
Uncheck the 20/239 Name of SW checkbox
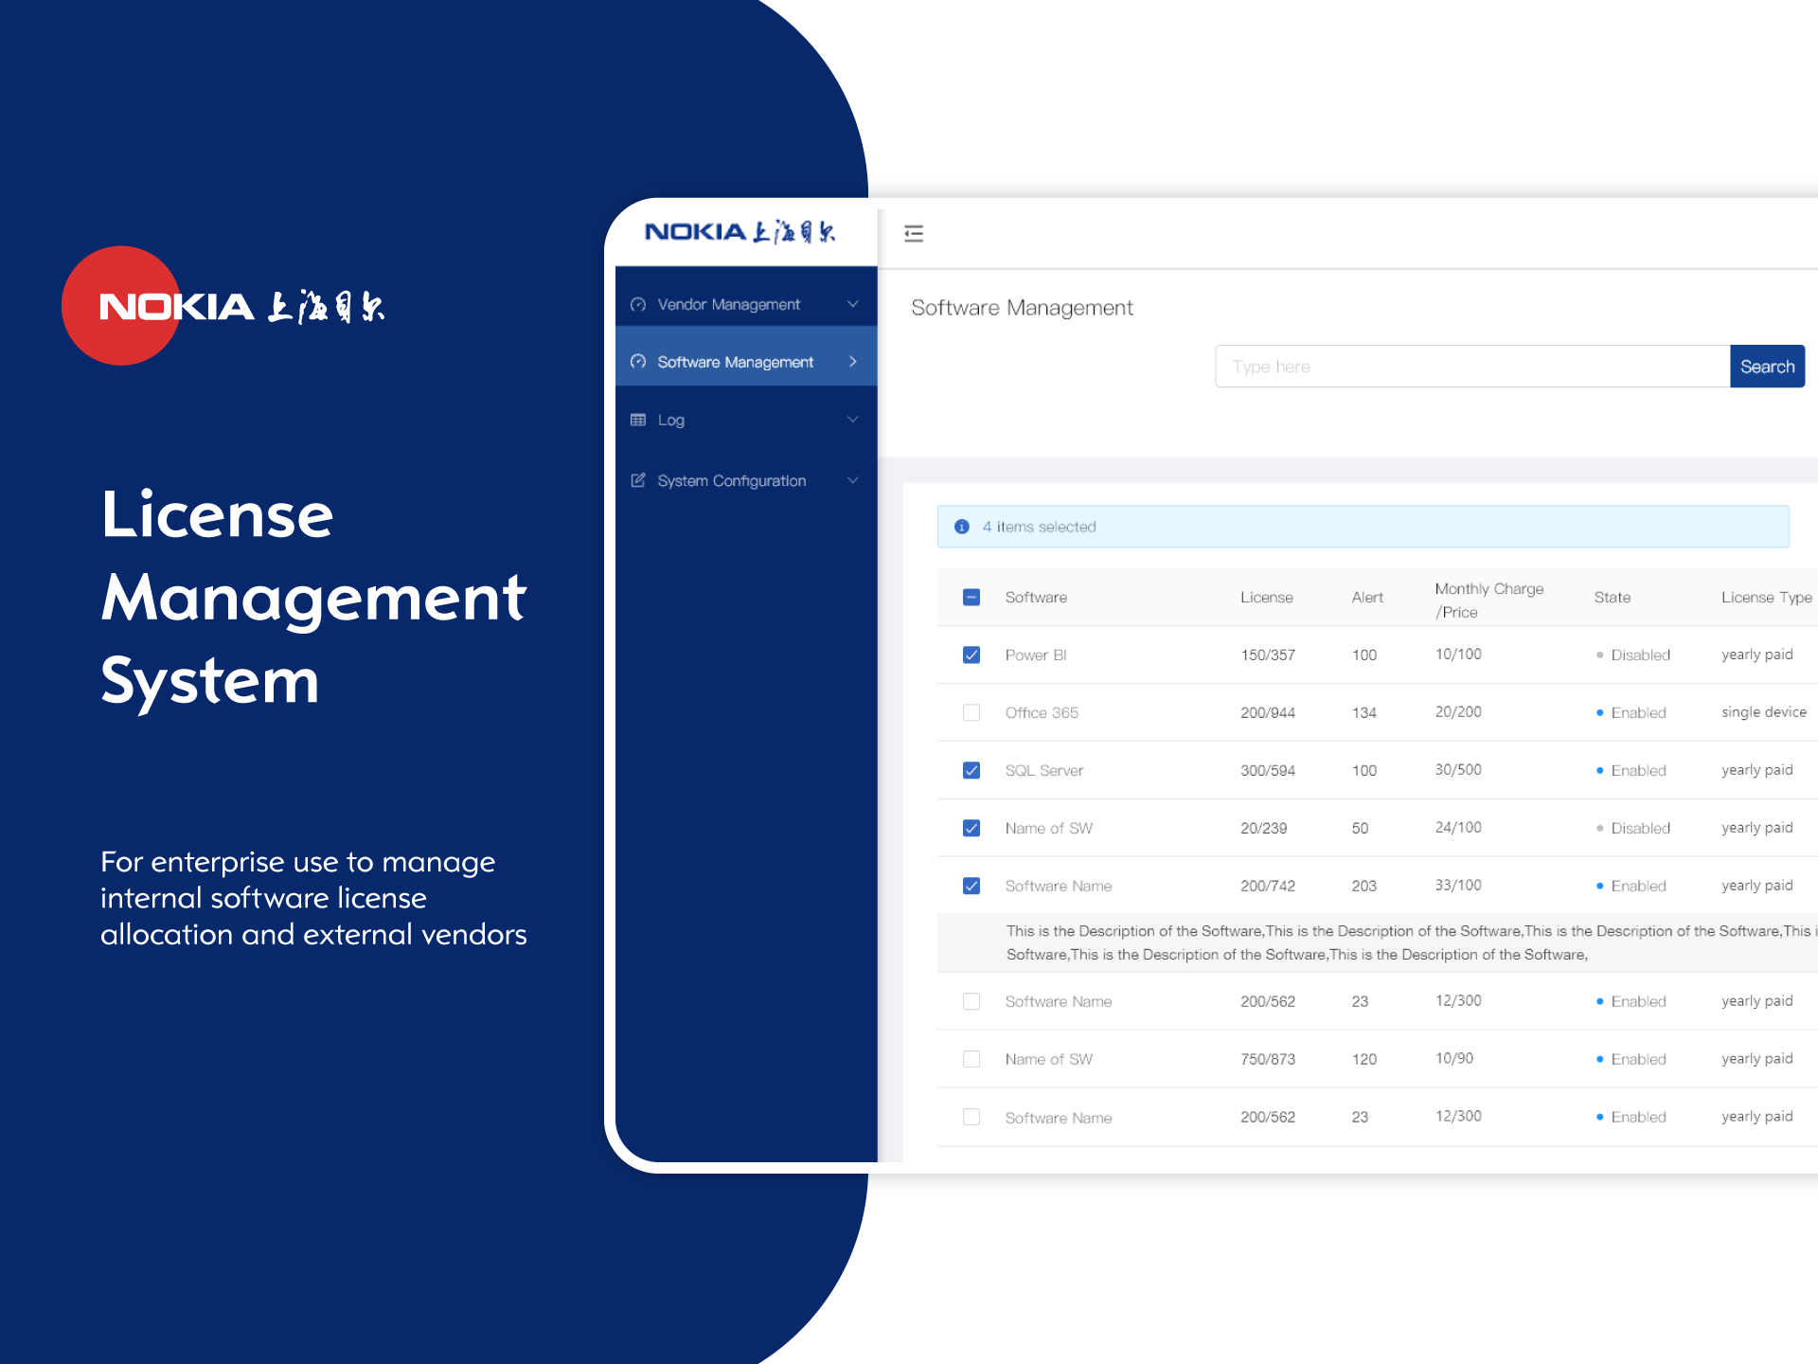[971, 828]
